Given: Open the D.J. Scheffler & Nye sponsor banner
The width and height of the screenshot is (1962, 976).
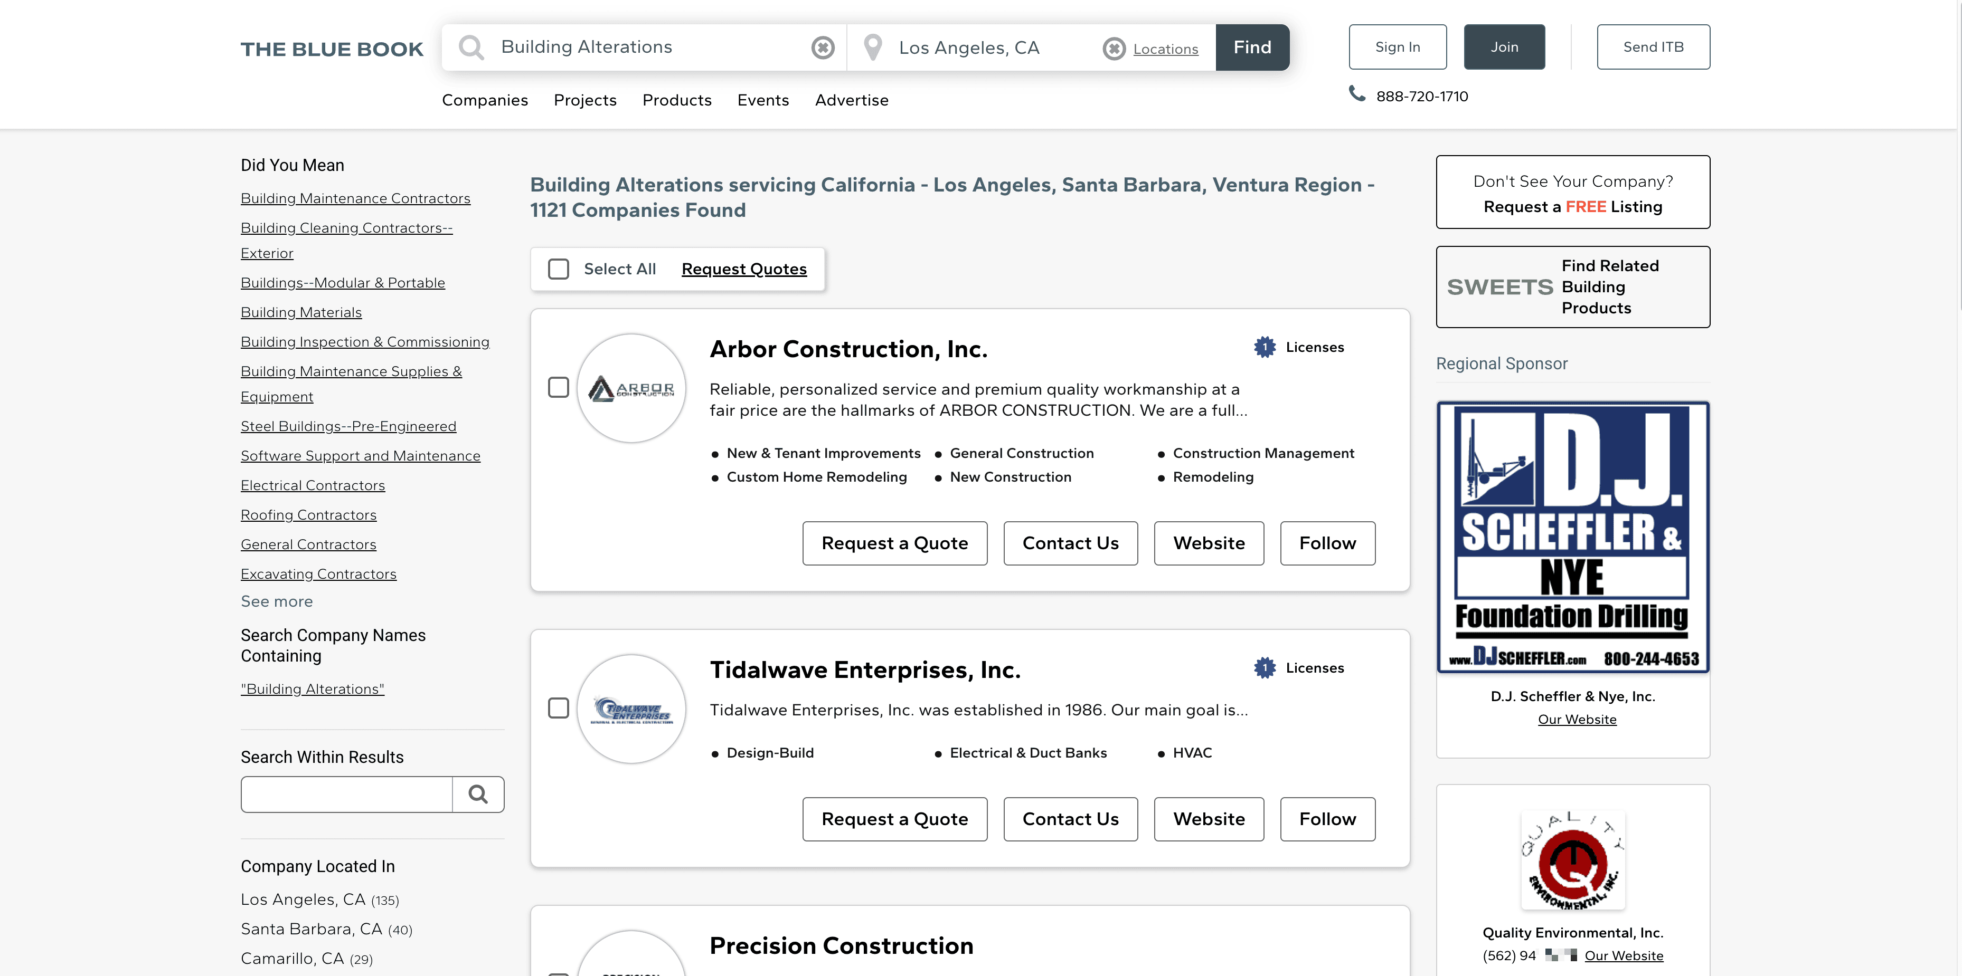Looking at the screenshot, I should pos(1572,538).
